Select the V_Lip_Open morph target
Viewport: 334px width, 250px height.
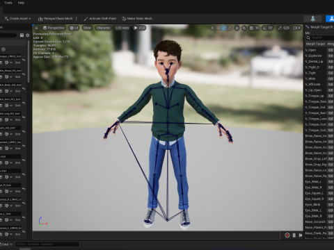click(x=313, y=90)
